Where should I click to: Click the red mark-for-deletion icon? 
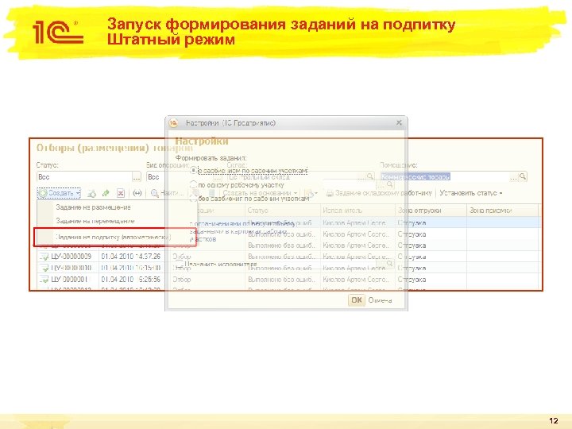(x=121, y=193)
